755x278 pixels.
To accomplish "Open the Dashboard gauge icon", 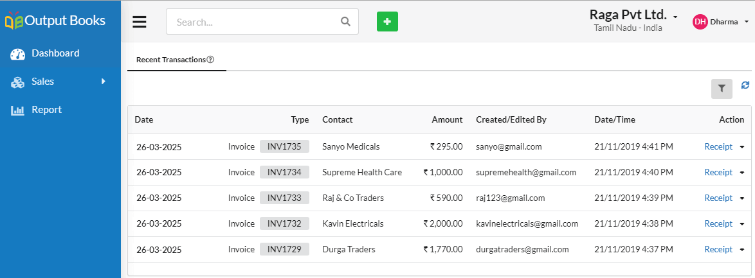I will pyautogui.click(x=18, y=54).
